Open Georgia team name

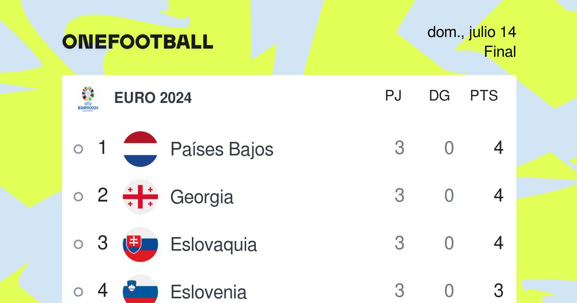tap(202, 197)
